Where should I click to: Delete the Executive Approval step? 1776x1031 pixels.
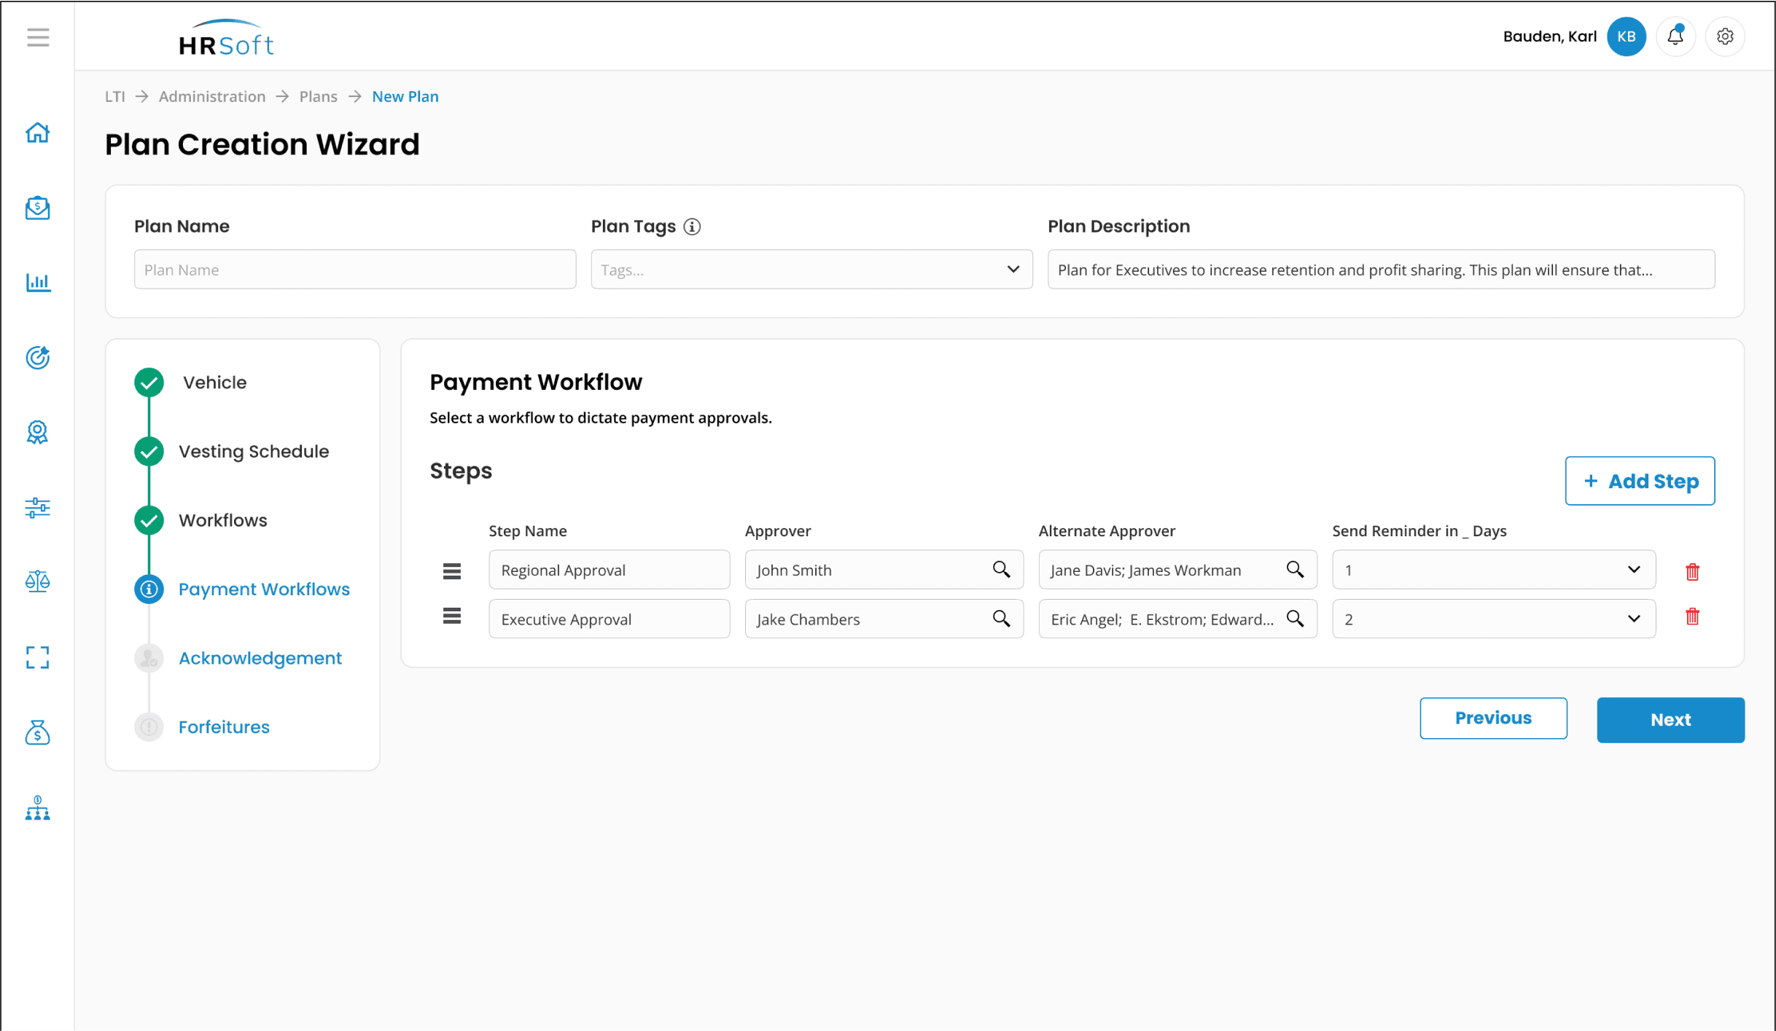[1693, 617]
